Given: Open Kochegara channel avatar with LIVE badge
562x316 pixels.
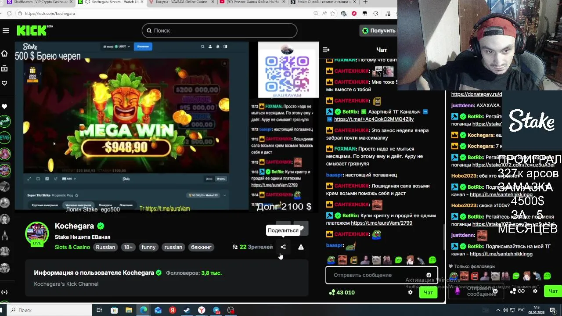Looking at the screenshot, I should (37, 234).
